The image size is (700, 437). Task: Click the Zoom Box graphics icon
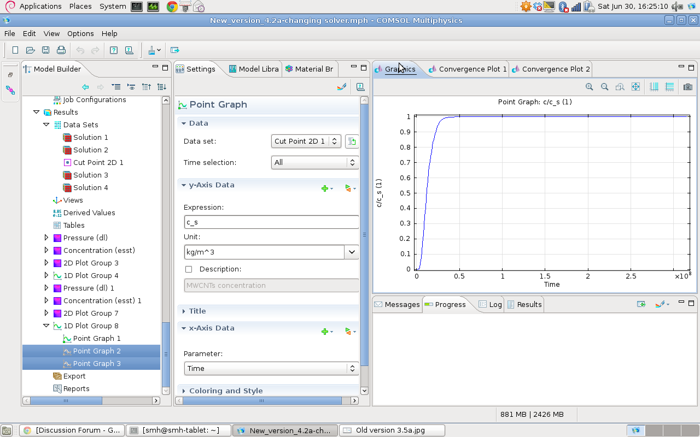(x=620, y=87)
